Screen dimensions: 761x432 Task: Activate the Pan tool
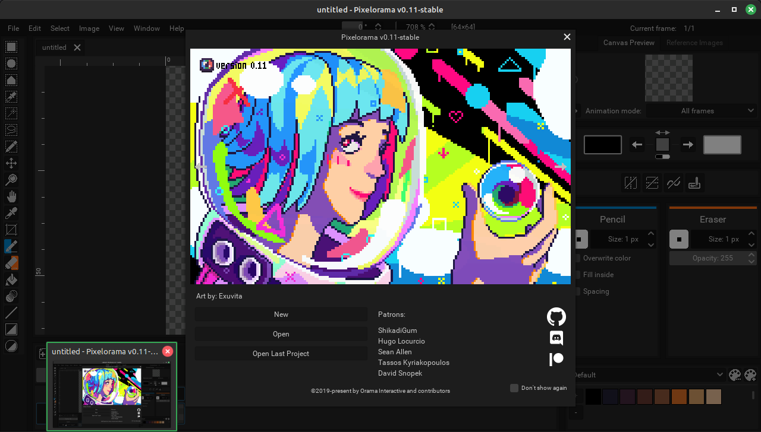(x=11, y=196)
